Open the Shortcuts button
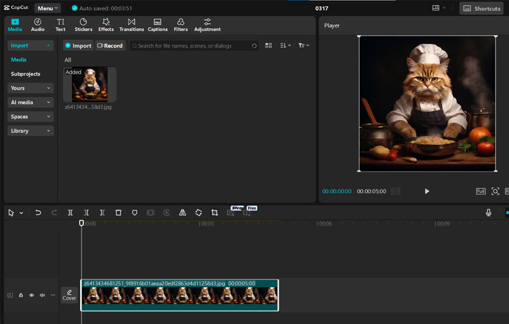 (482, 8)
